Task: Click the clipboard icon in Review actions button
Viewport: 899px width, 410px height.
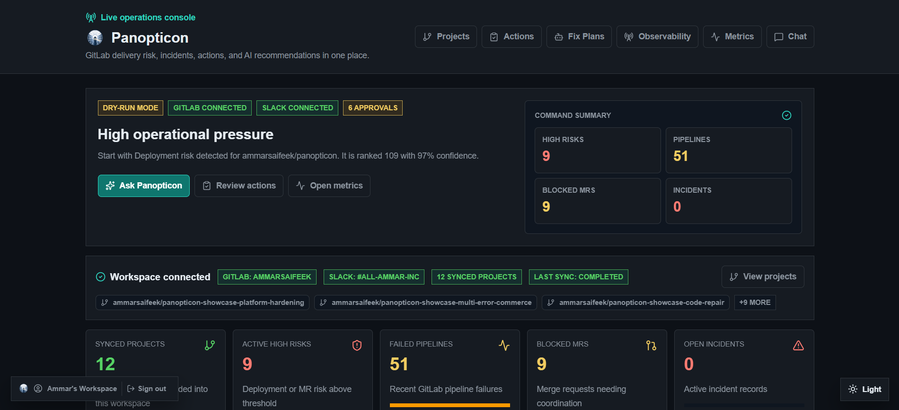Action: pyautogui.click(x=207, y=186)
